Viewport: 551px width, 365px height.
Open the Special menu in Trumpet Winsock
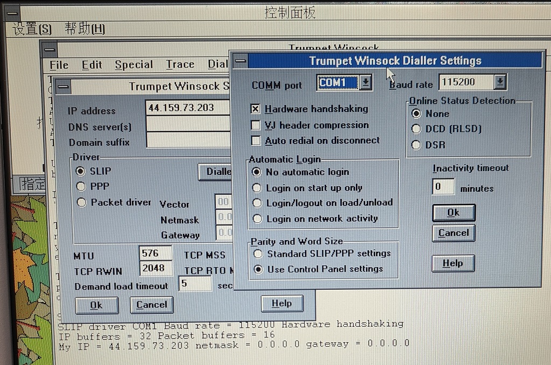134,65
